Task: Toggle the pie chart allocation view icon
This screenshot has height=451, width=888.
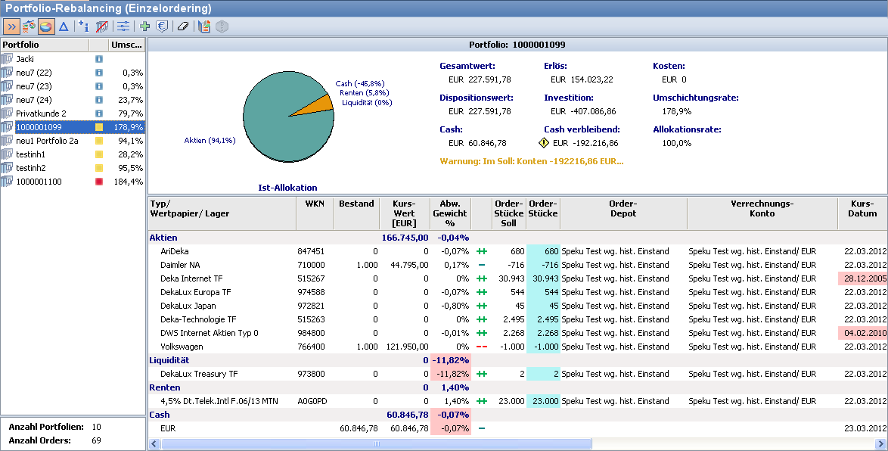Action: tap(46, 26)
